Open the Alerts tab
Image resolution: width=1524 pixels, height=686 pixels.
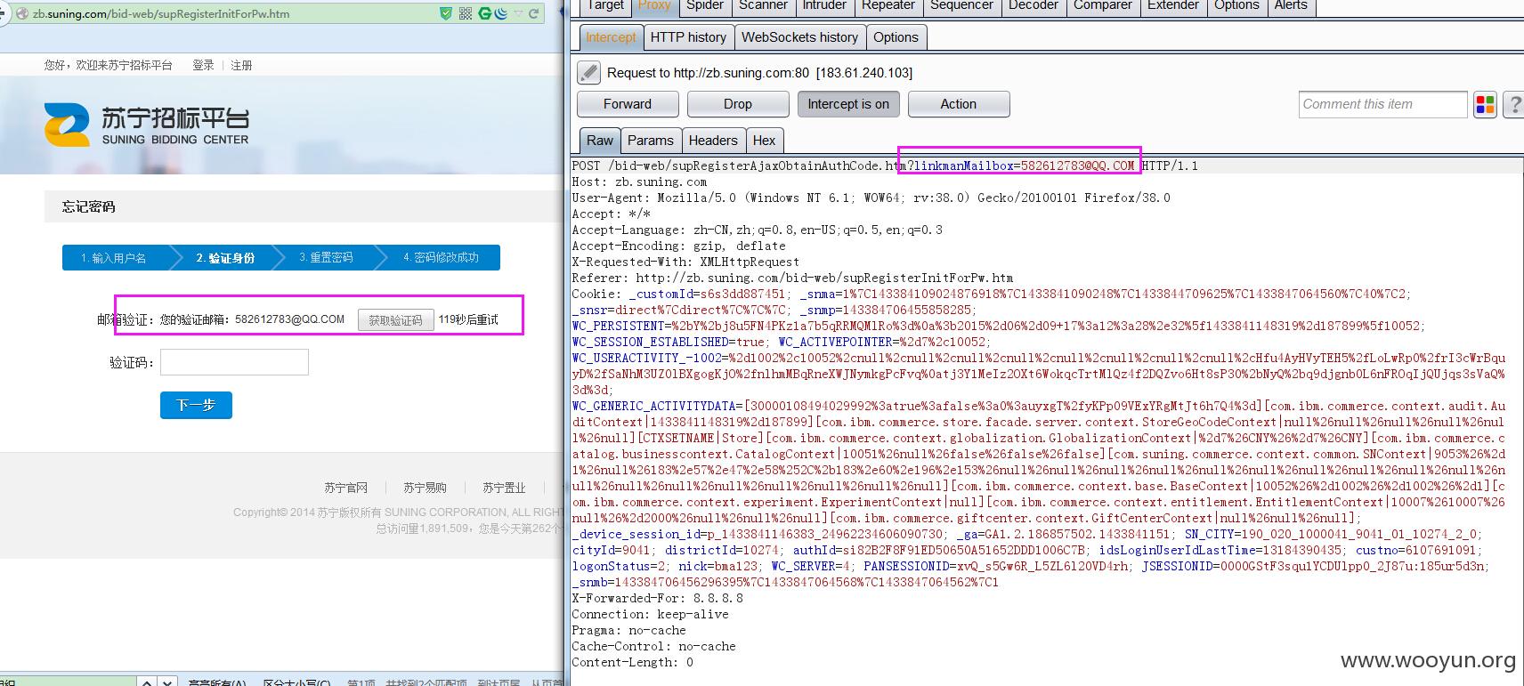coord(1291,6)
